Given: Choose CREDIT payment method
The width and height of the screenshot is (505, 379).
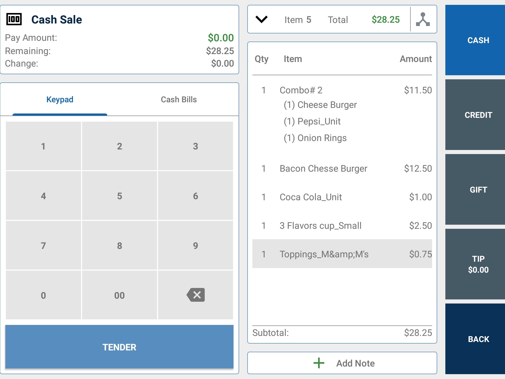Looking at the screenshot, I should click(478, 115).
